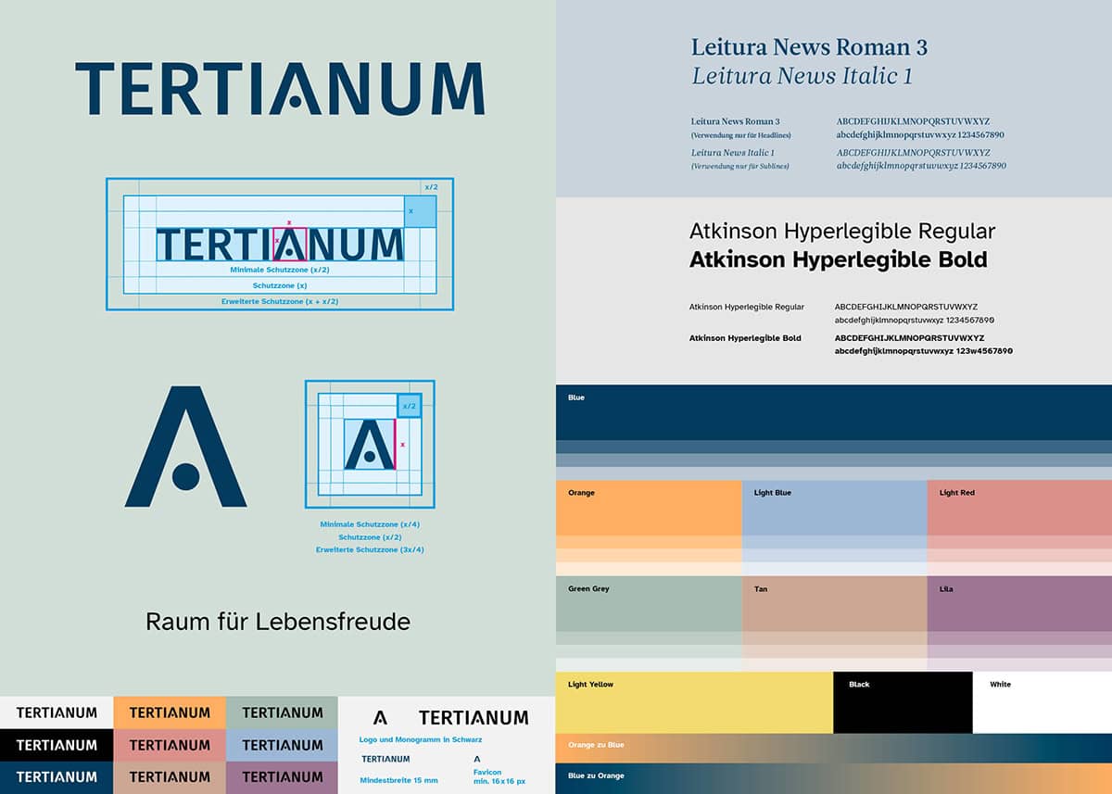The width and height of the screenshot is (1112, 794).
Task: Click 'Erweiterte Schutzzone (3x/4)' label
Action: coord(370,550)
